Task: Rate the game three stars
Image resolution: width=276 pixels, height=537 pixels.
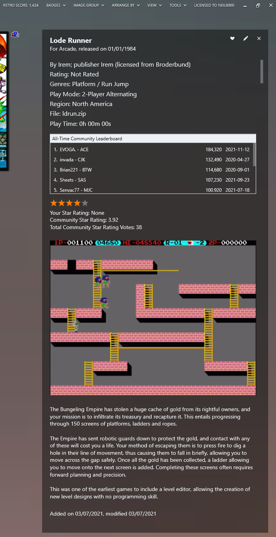Action: [x=69, y=203]
